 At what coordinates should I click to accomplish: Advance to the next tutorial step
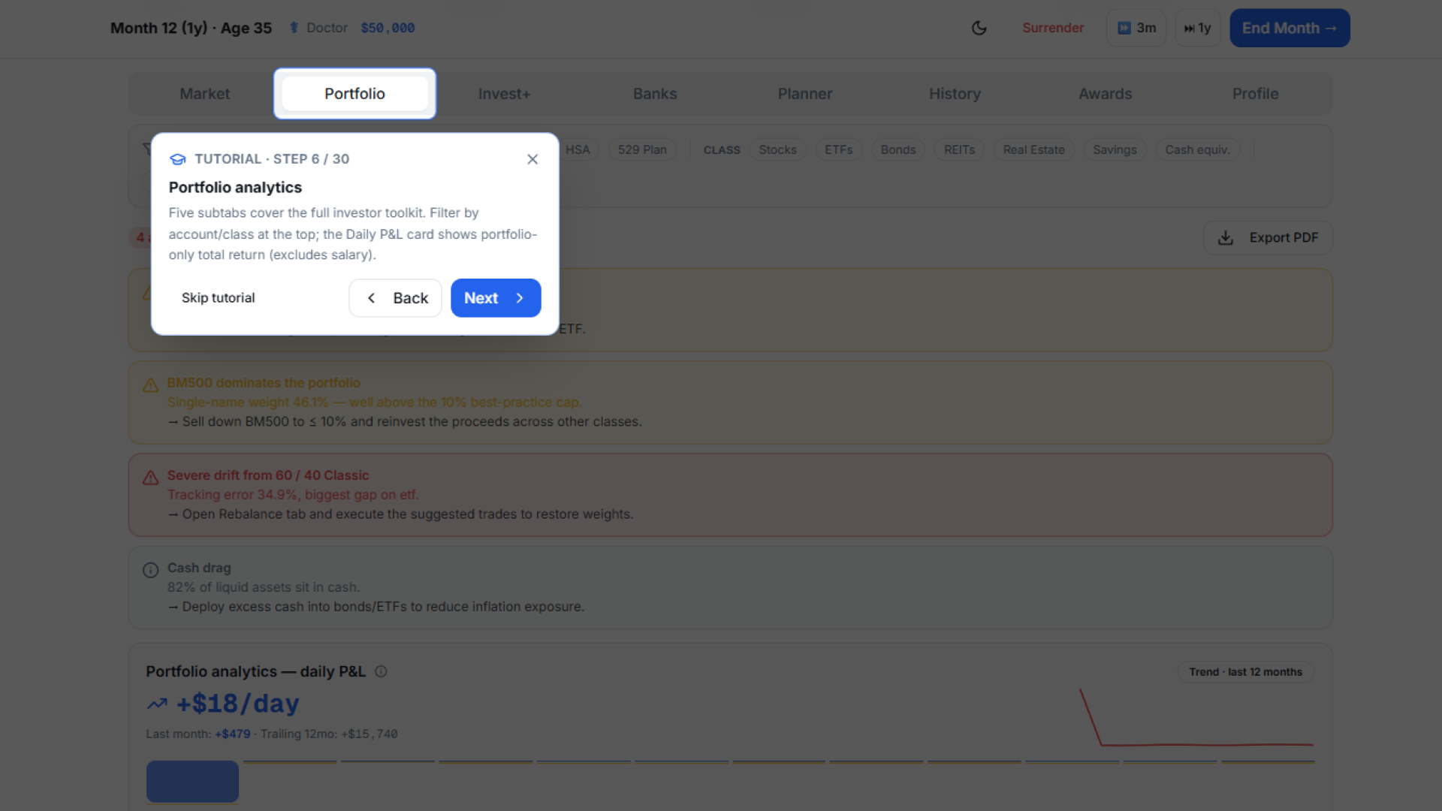click(x=496, y=298)
